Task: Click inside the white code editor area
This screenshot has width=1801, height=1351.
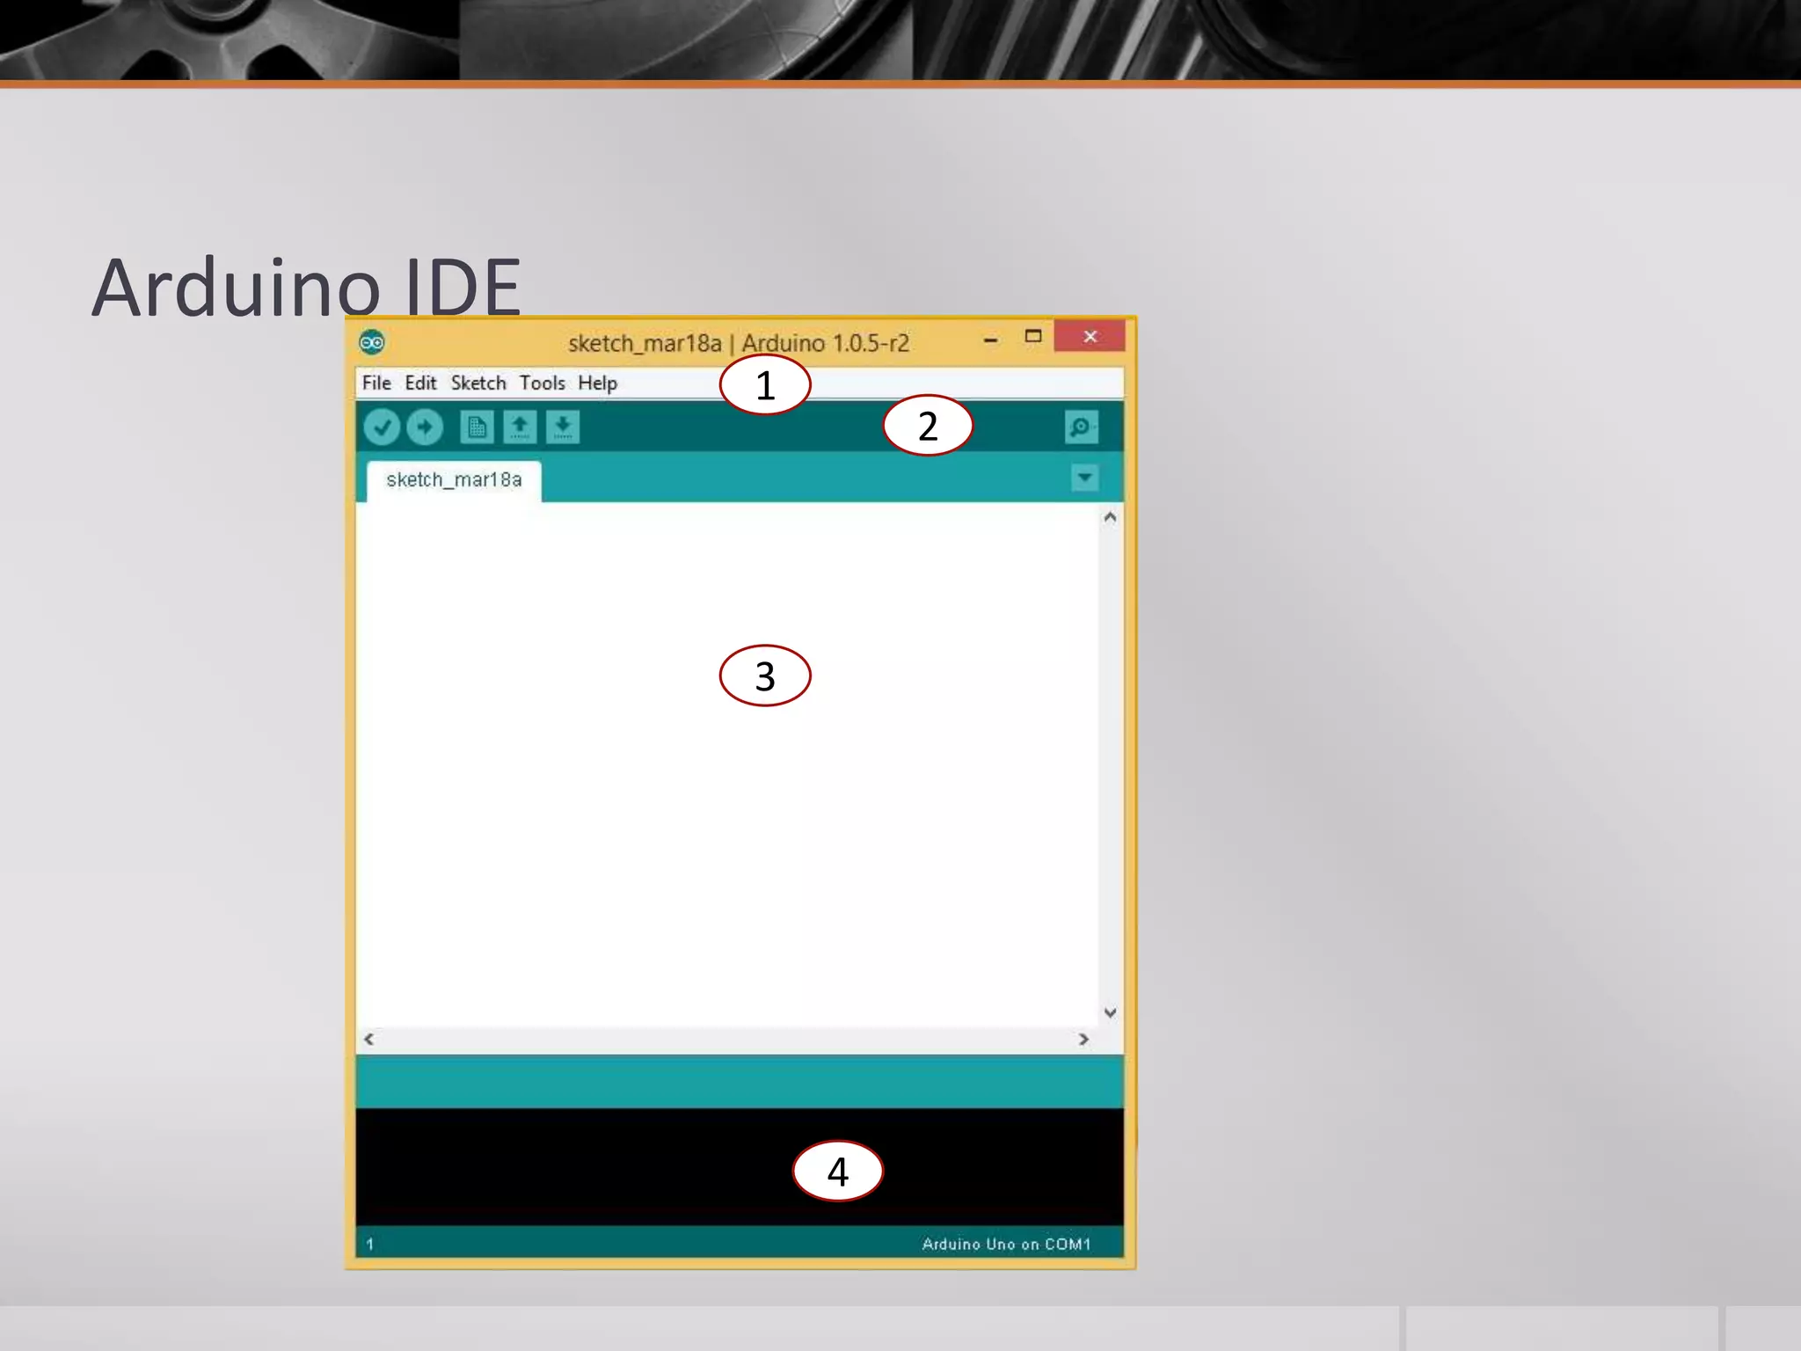Action: (727, 763)
